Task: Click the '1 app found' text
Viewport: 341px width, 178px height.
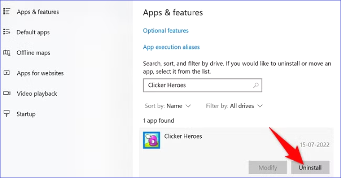Action: pos(159,121)
